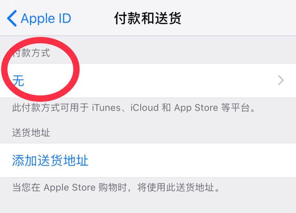Click the empty middle of payment method row
296x213 pixels.
coord(170,80)
